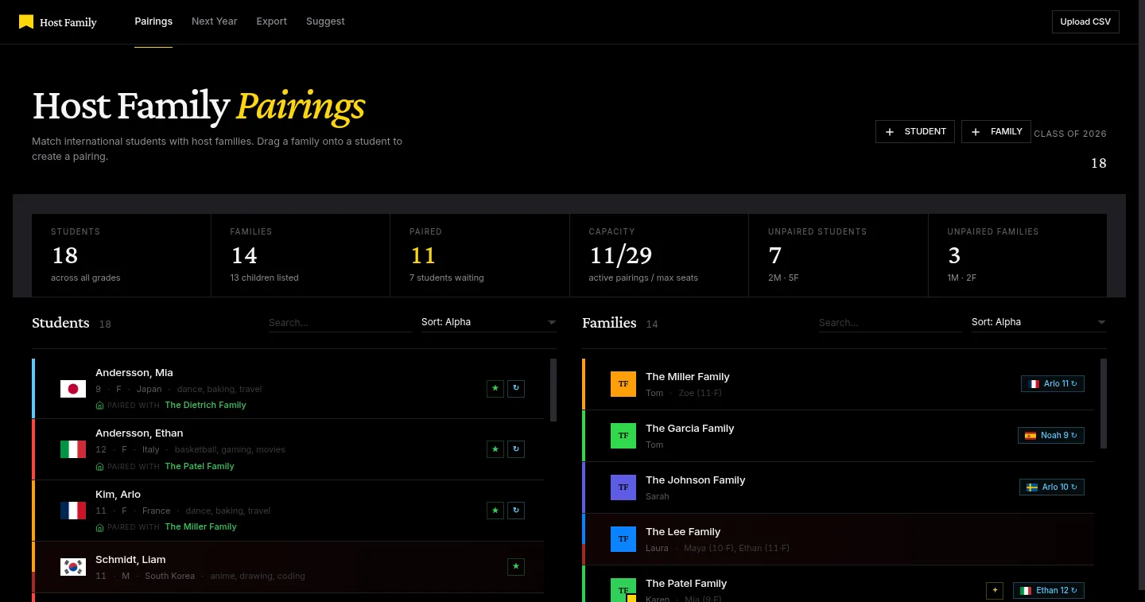
Task: Click the Upload CSV button
Action: 1085,21
